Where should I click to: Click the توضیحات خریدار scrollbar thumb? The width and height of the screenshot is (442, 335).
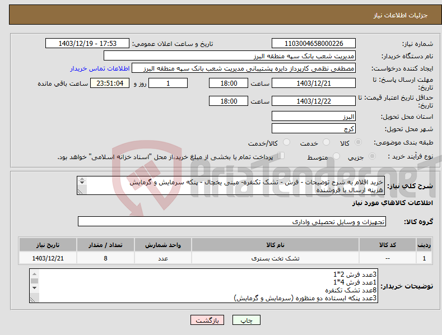coord(34,281)
